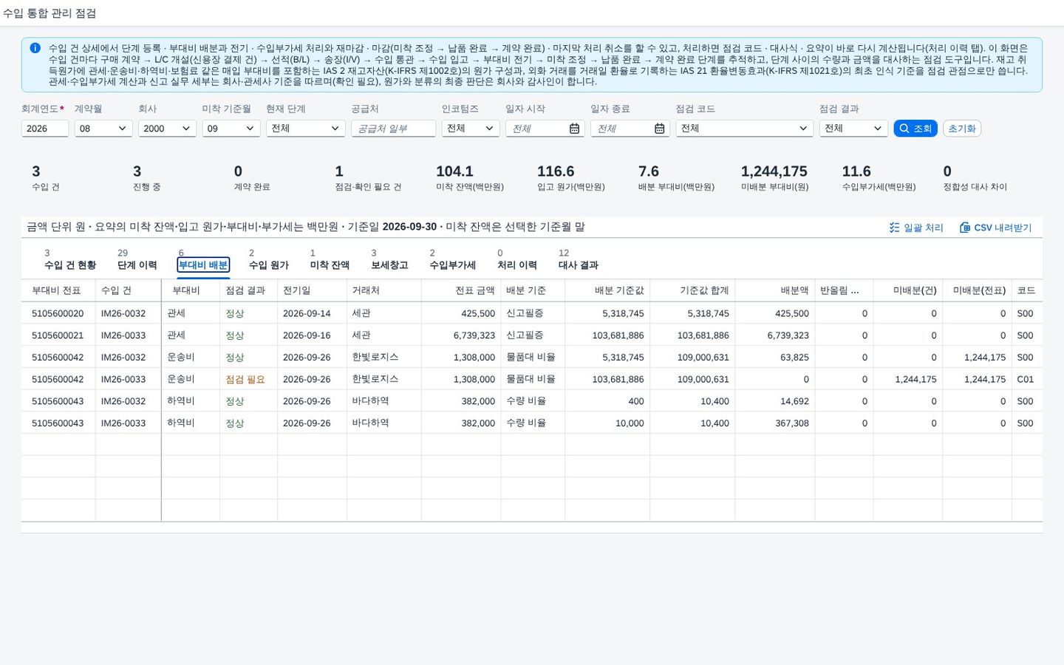1064x665 pixels.
Task: Select voucher number 5105600021
Action: coord(58,335)
